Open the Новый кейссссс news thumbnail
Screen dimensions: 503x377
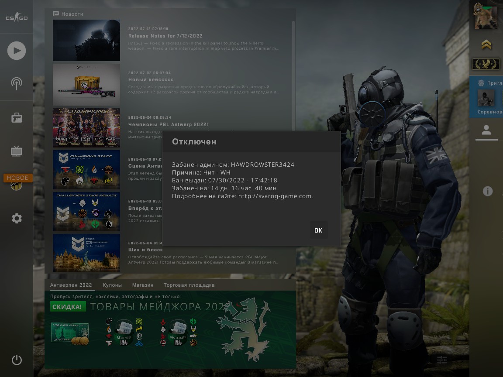pyautogui.click(x=86, y=85)
